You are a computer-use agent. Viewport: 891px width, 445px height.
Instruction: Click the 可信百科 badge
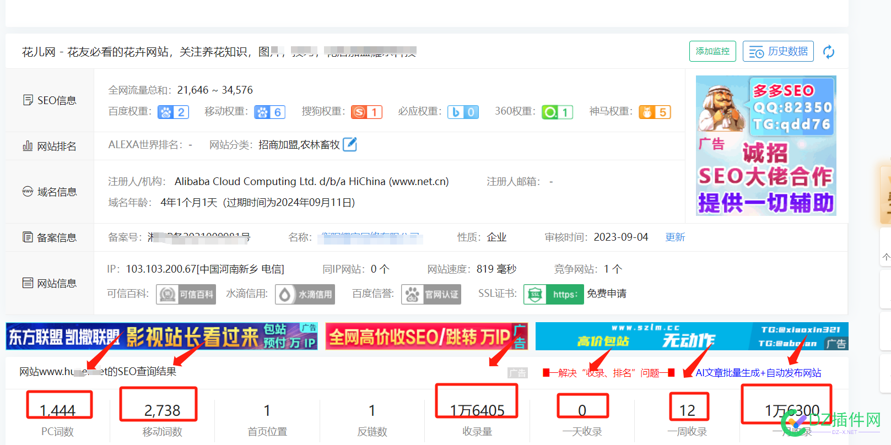pos(186,295)
